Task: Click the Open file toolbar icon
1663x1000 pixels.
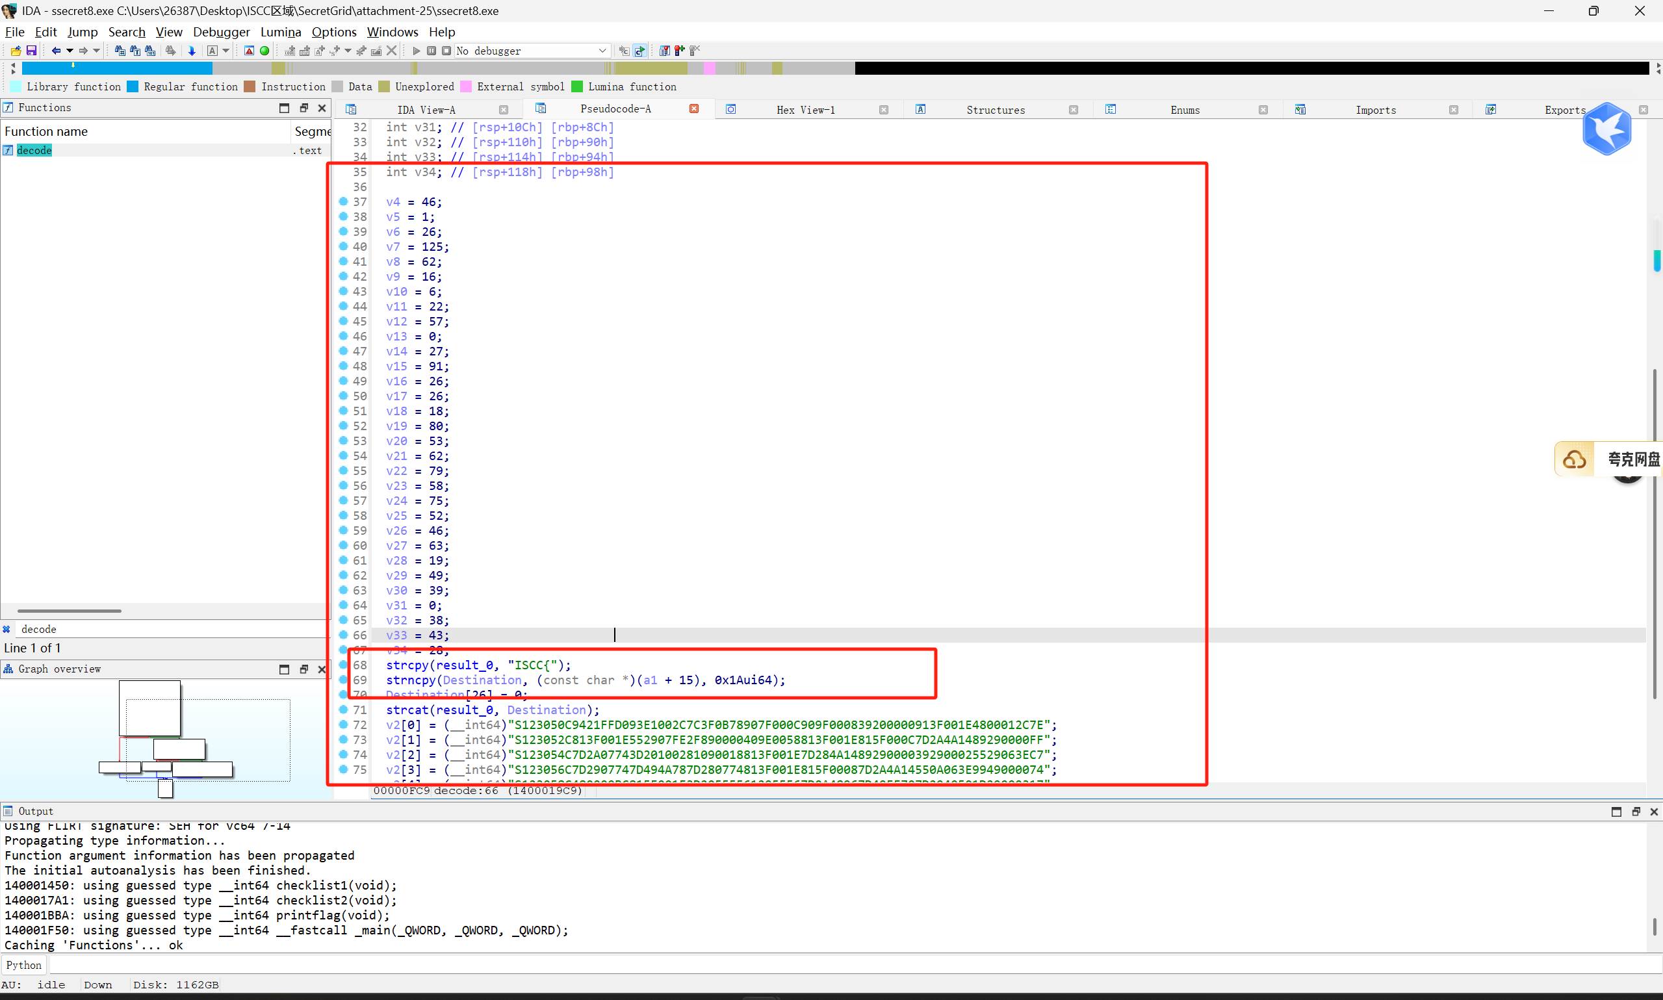Action: click(x=16, y=51)
